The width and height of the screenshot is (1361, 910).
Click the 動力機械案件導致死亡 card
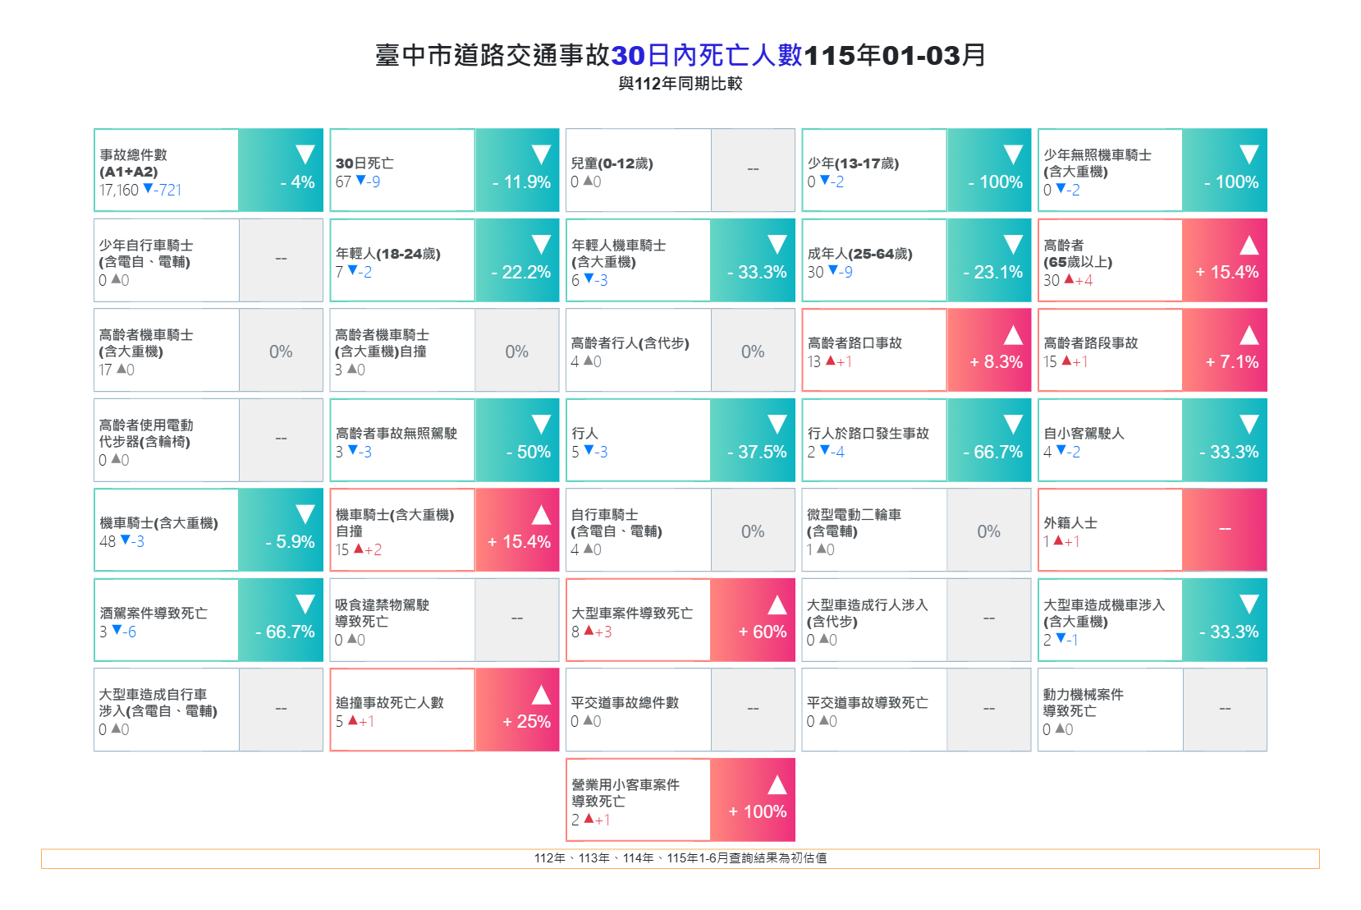pyautogui.click(x=1152, y=710)
